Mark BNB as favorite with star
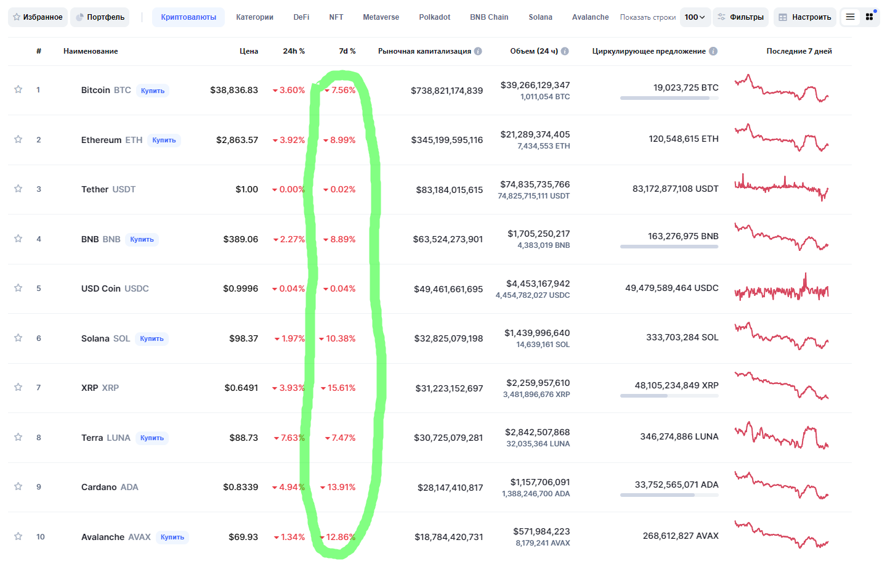Viewport: 882px width, 561px height. click(x=18, y=239)
